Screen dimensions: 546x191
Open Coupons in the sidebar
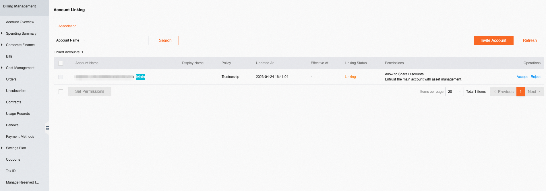click(x=13, y=160)
